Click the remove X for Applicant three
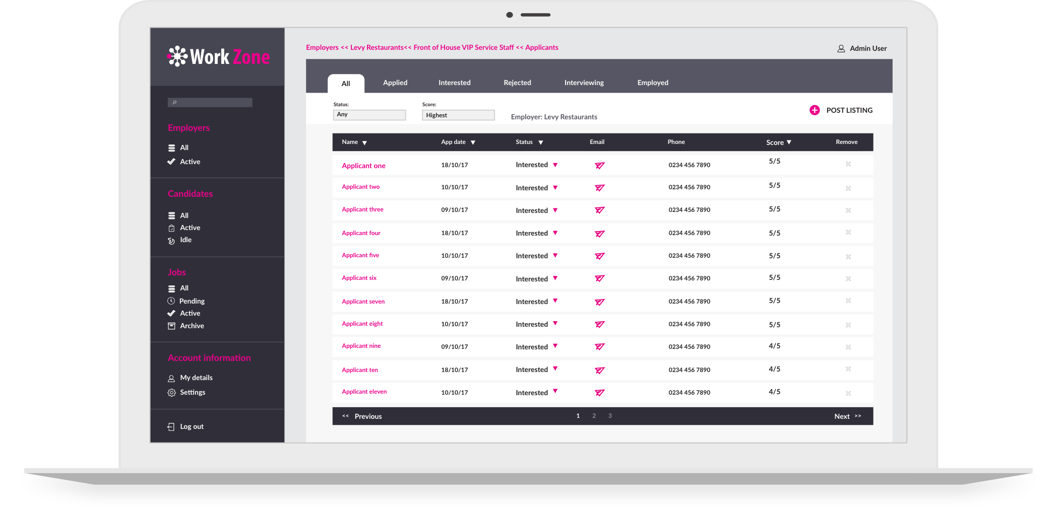Viewport: 1057px width, 516px height. [x=848, y=210]
